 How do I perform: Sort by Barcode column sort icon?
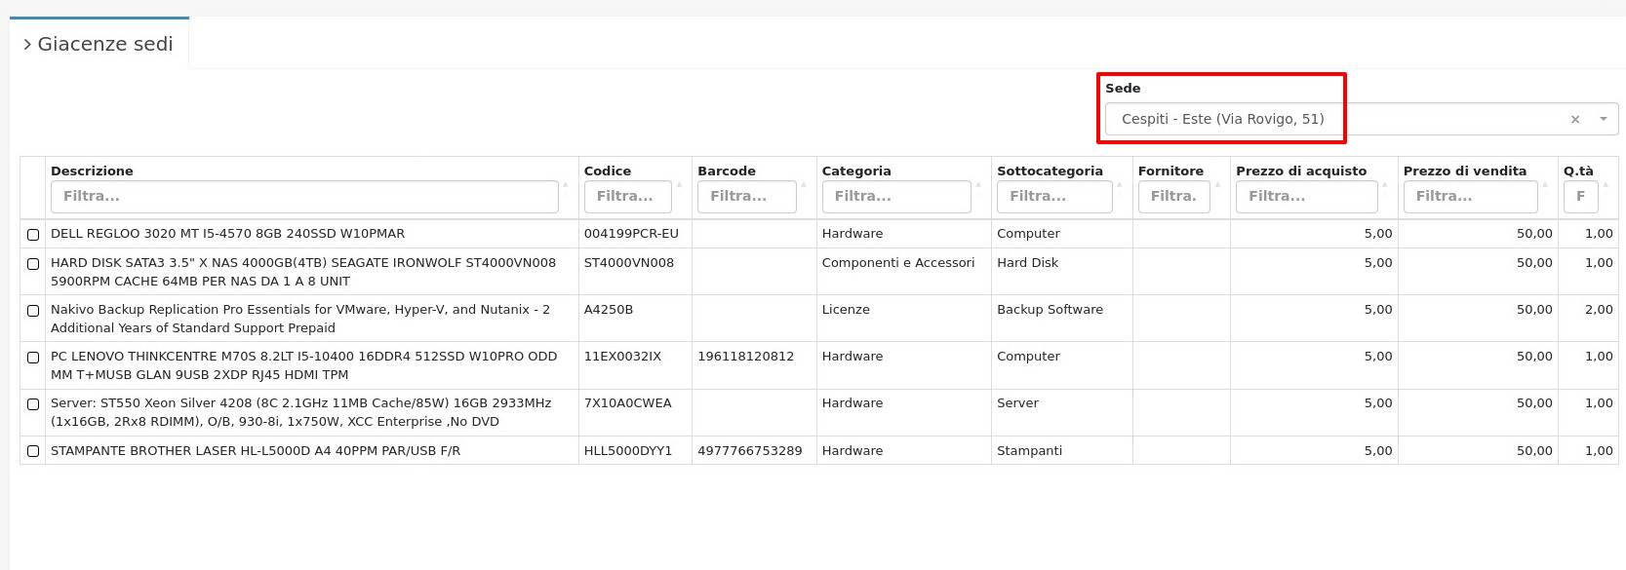pyautogui.click(x=804, y=184)
